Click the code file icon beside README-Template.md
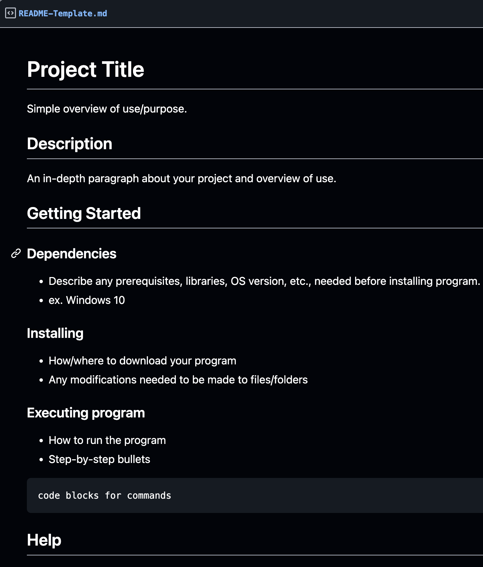Viewport: 483px width, 567px height. [x=11, y=13]
